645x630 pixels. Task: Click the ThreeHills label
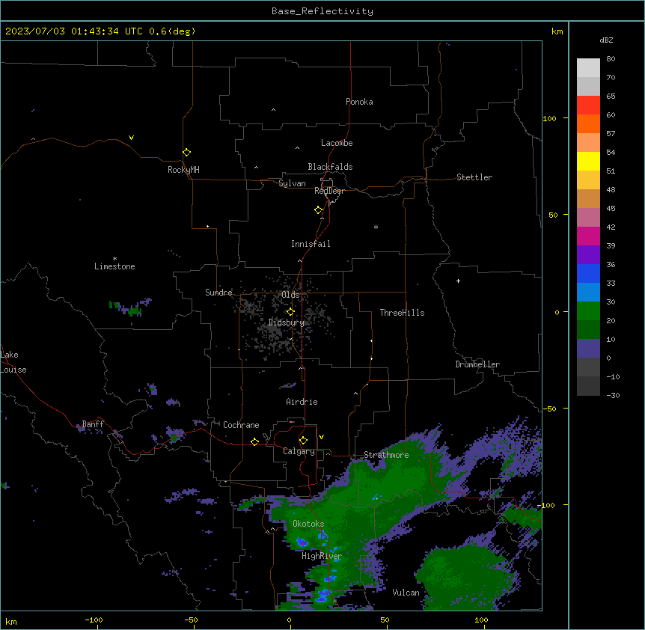(x=402, y=313)
